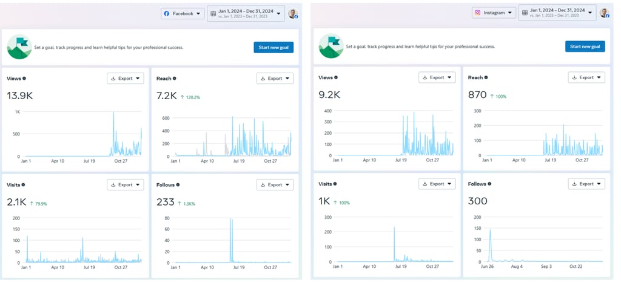Click info icon beside Instagram Follows
Screen dimensions: 621x283
click(489, 184)
